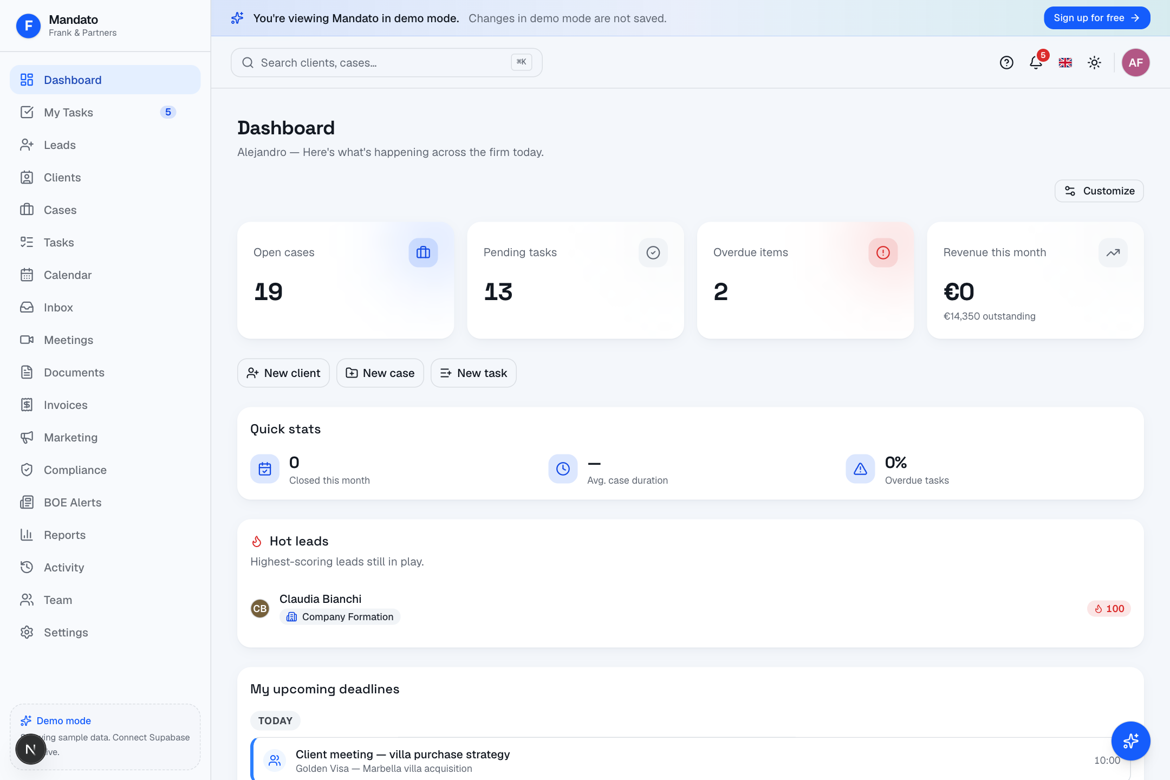Open Documents in sidebar
The height and width of the screenshot is (780, 1170).
point(105,372)
